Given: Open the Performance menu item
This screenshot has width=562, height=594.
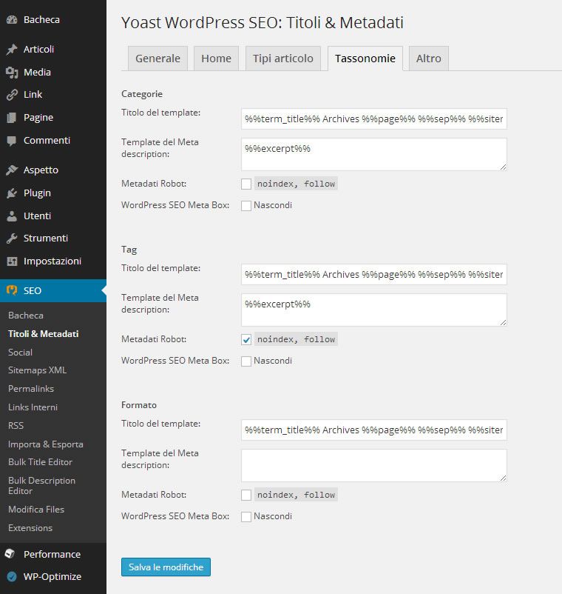Looking at the screenshot, I should pos(53,554).
